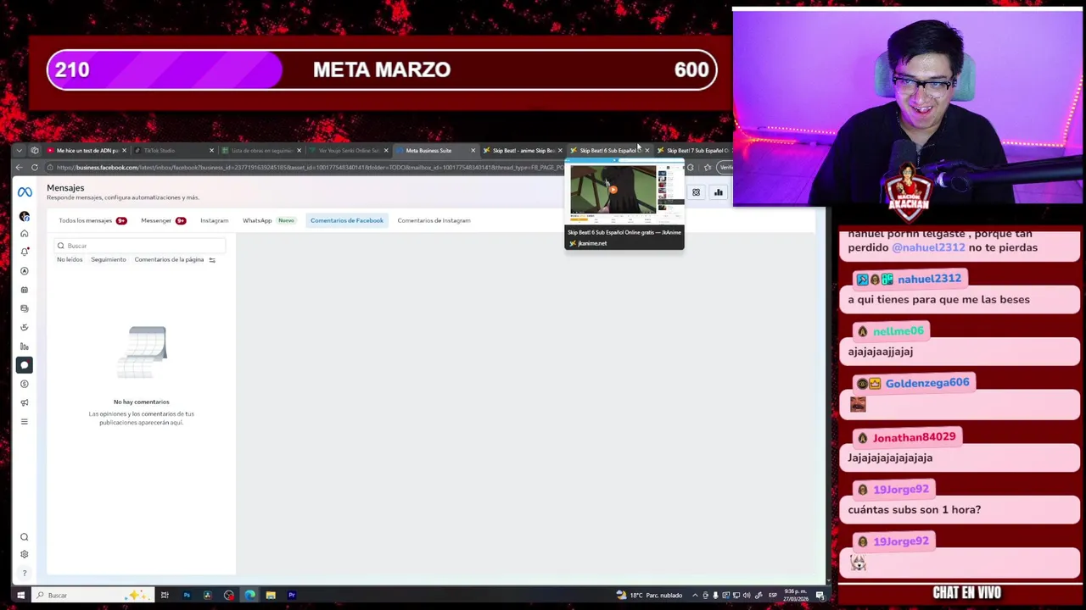
Task: Open the Content icon in sidebar
Action: 25,308
